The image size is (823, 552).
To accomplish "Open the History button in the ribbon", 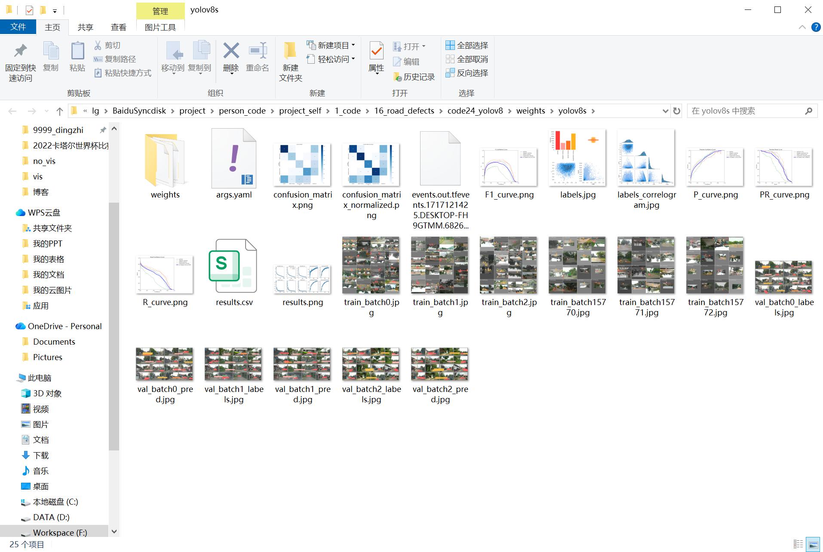I will (414, 77).
